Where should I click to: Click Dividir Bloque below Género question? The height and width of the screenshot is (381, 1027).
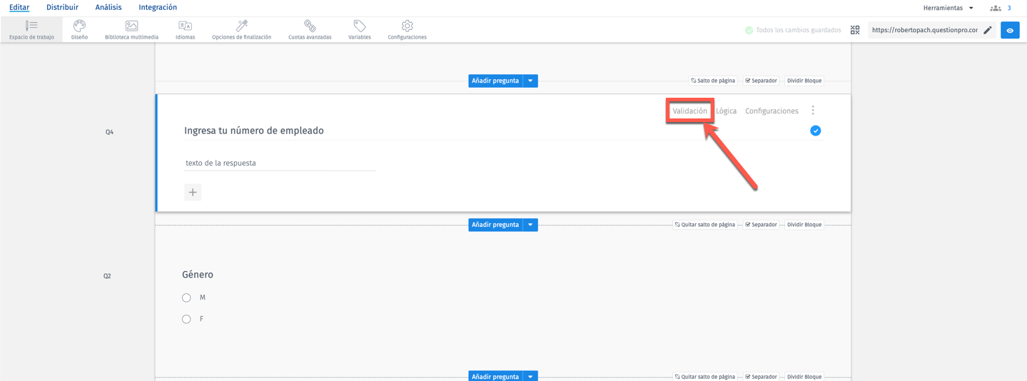[804, 376]
